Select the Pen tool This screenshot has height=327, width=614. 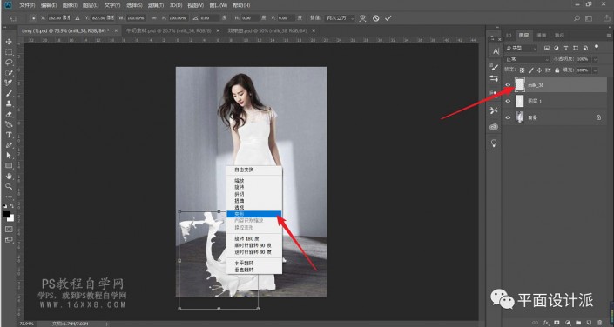coord(9,145)
